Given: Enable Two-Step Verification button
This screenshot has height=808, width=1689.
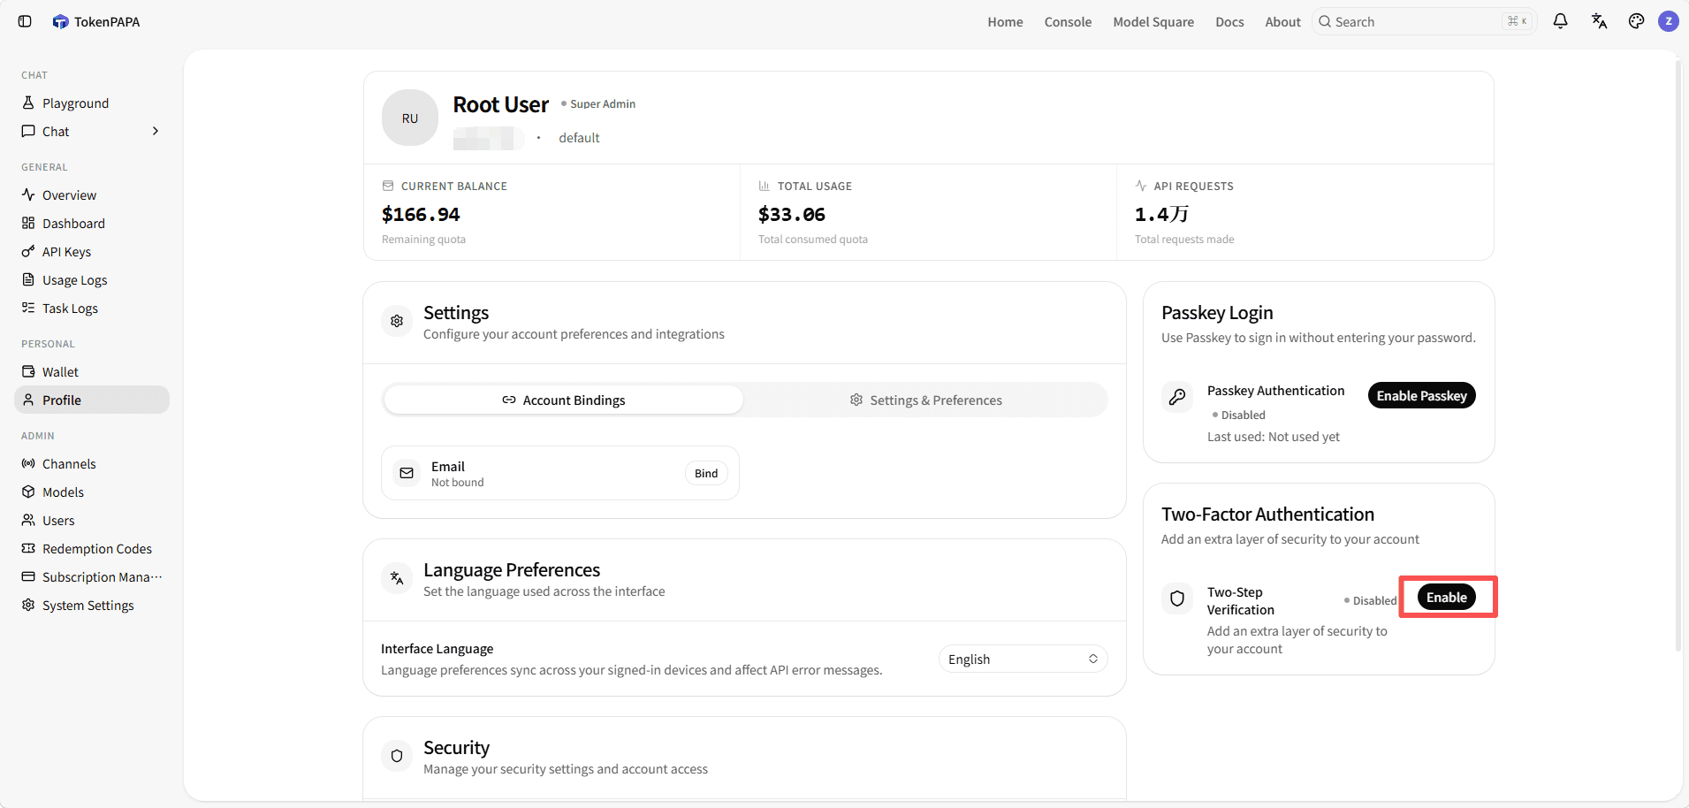Looking at the screenshot, I should click(1447, 597).
